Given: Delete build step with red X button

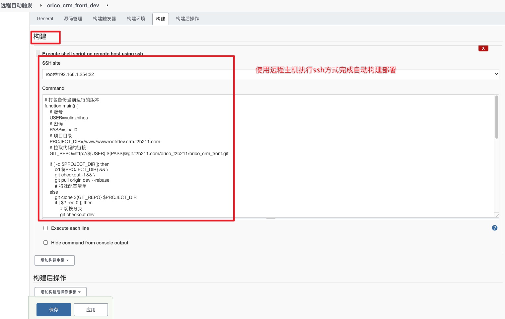Looking at the screenshot, I should click(x=483, y=48).
